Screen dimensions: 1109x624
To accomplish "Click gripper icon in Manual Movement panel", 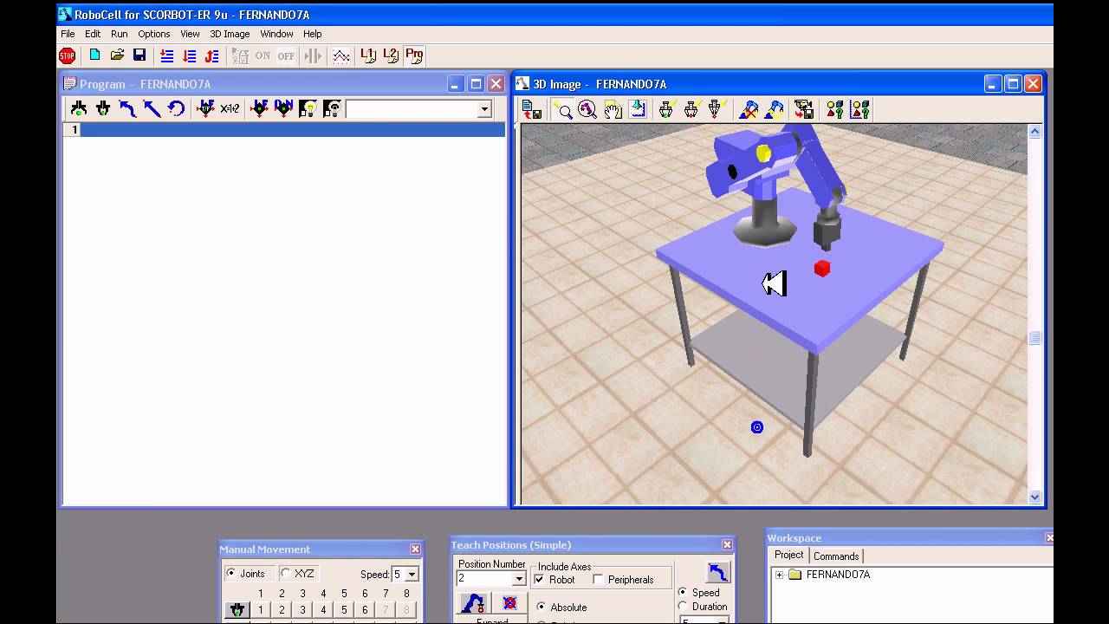I will click(x=237, y=610).
